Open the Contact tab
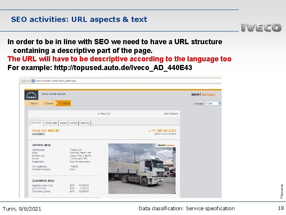286x215 pixels. [73, 123]
